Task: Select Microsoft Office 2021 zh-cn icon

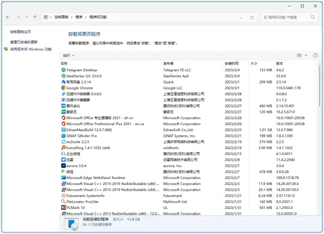Action: coord(63,118)
